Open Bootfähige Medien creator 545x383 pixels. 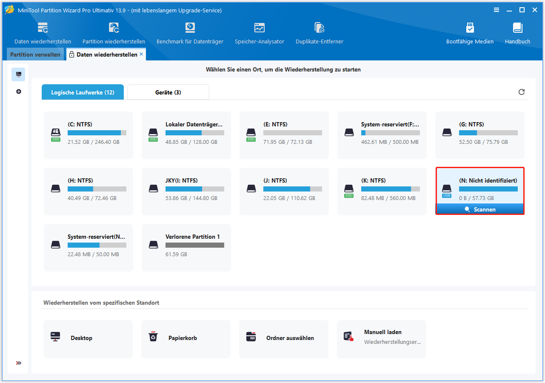(x=470, y=33)
